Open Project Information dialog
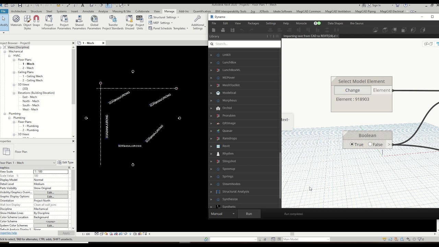The height and width of the screenshot is (247, 439). [49, 23]
